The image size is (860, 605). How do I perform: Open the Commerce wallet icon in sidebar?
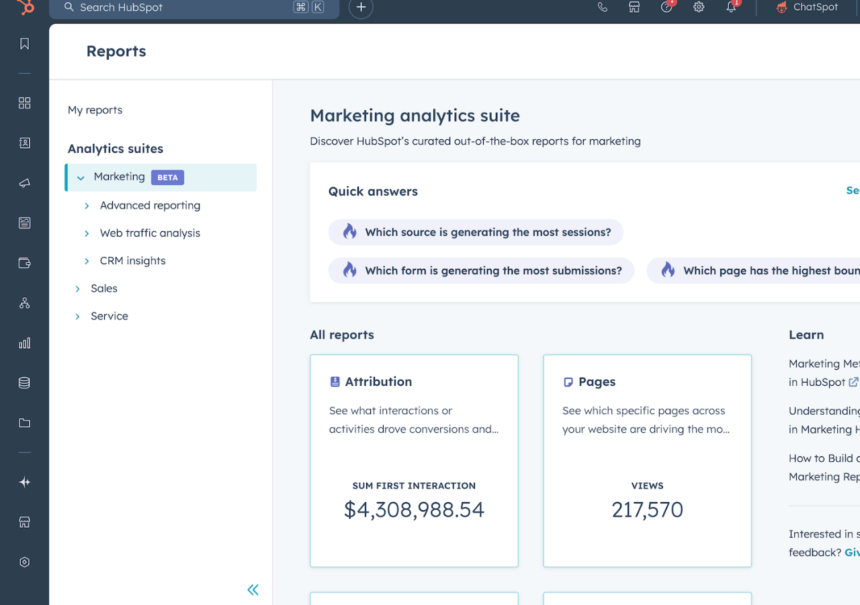coord(25,263)
